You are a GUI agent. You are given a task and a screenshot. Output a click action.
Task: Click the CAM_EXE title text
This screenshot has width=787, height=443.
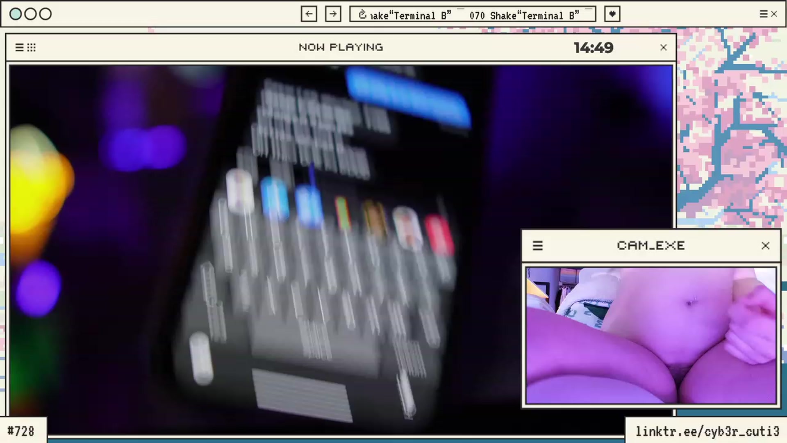coord(651,246)
